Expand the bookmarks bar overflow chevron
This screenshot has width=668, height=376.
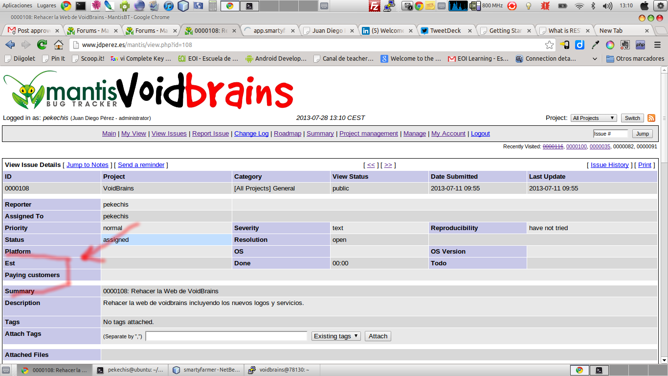click(595, 59)
